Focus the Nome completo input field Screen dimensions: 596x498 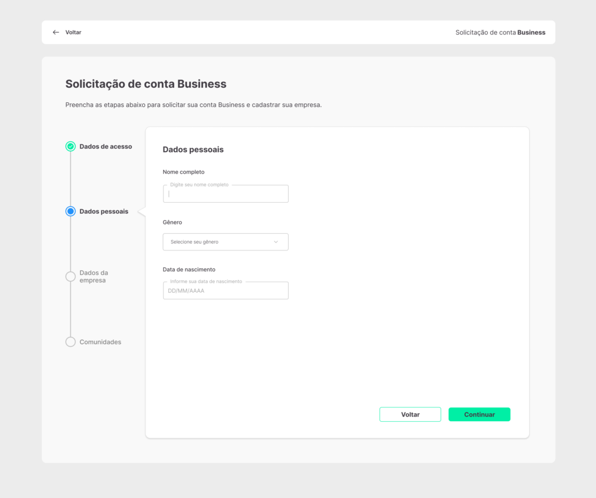click(x=226, y=194)
